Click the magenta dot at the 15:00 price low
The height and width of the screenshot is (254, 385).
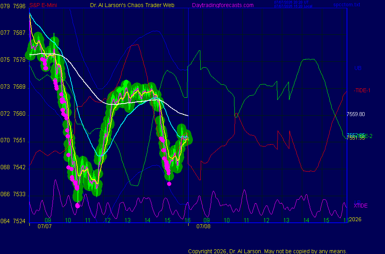[169, 184]
